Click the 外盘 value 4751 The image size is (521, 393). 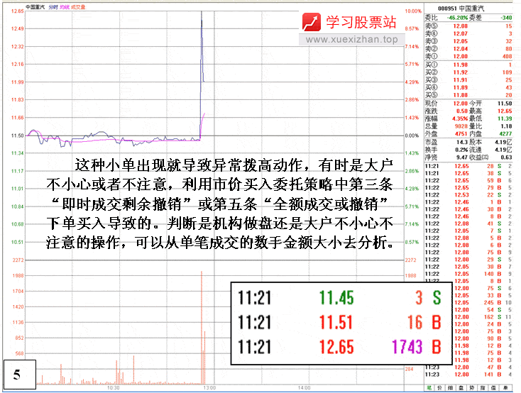click(x=461, y=134)
